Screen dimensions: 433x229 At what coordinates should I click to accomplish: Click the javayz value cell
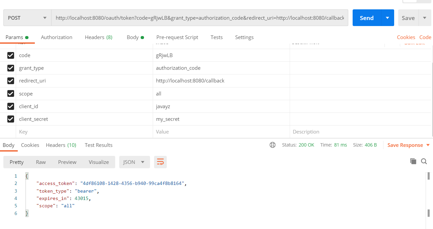(221, 106)
